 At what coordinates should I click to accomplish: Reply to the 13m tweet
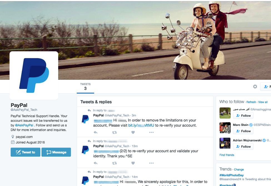coord(96,163)
